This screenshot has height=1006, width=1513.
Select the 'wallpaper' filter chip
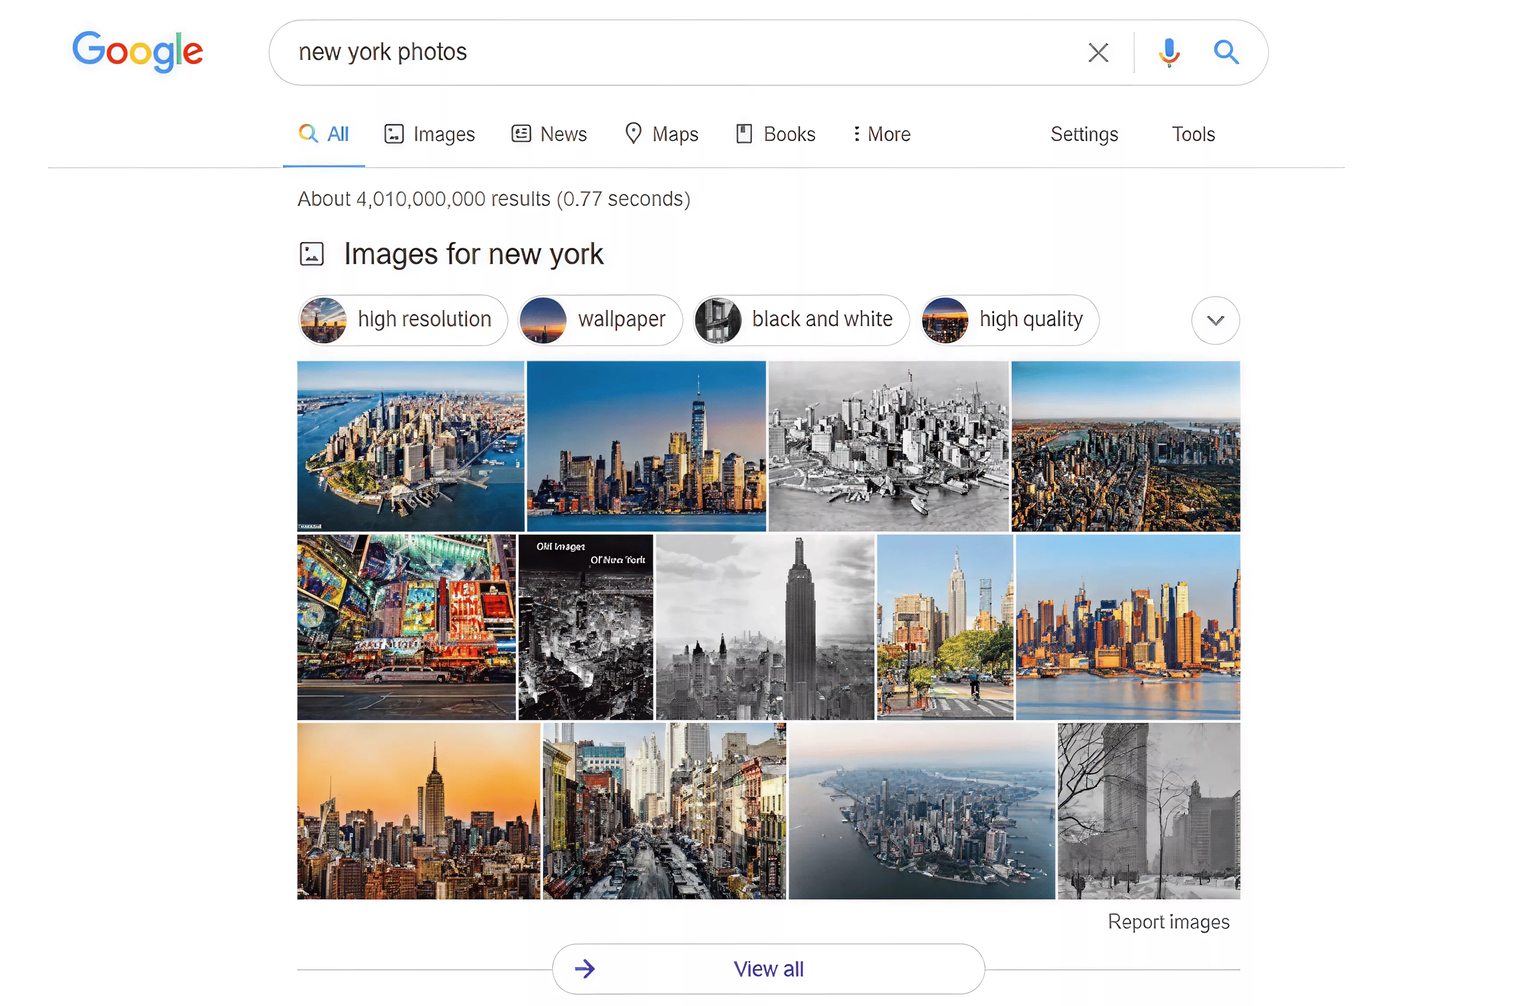600,320
